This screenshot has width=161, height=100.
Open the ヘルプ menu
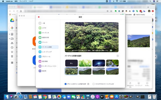31,1
